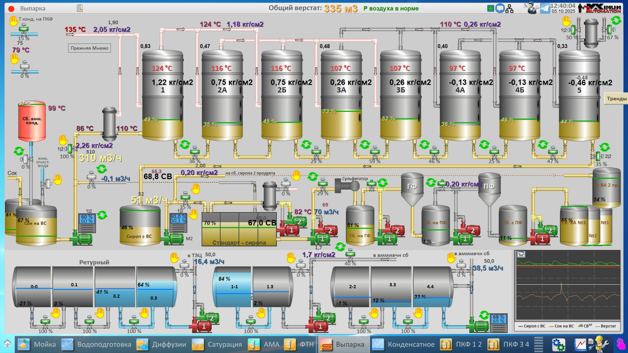This screenshot has width=628, height=353.
Task: Toggle the manual hand icon above в ТЭЦ valve
Action: [174, 258]
